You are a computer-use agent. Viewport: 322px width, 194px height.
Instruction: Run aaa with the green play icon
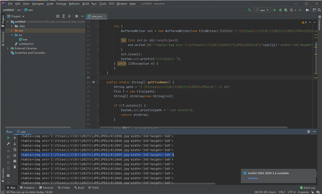[275, 10]
